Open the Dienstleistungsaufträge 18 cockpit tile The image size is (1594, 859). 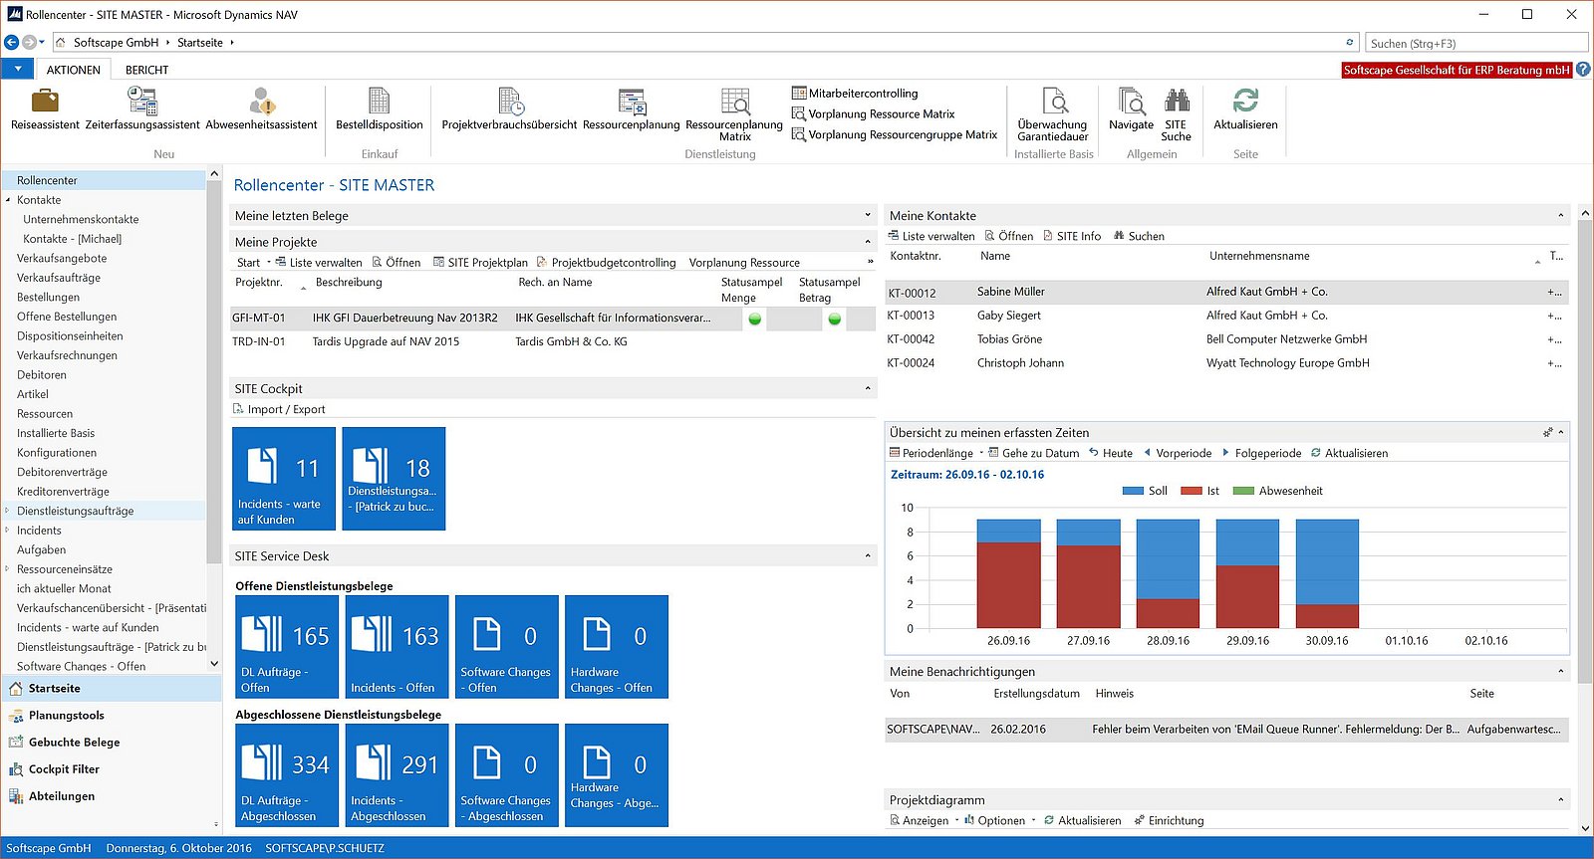(394, 479)
